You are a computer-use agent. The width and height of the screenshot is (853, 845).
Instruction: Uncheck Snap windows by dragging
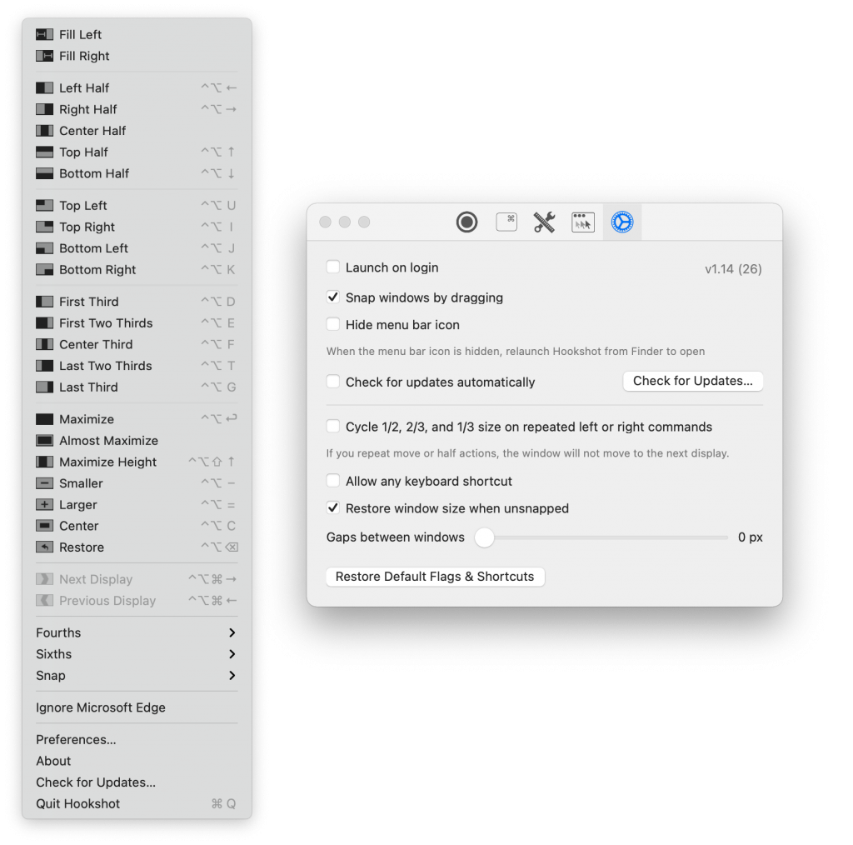(x=333, y=297)
